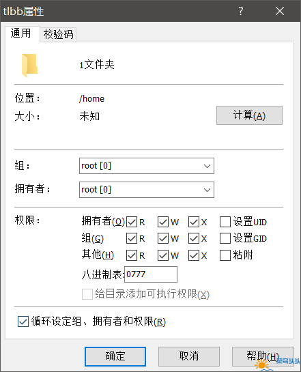
Task: Open the 组 group dropdown
Action: point(147,166)
